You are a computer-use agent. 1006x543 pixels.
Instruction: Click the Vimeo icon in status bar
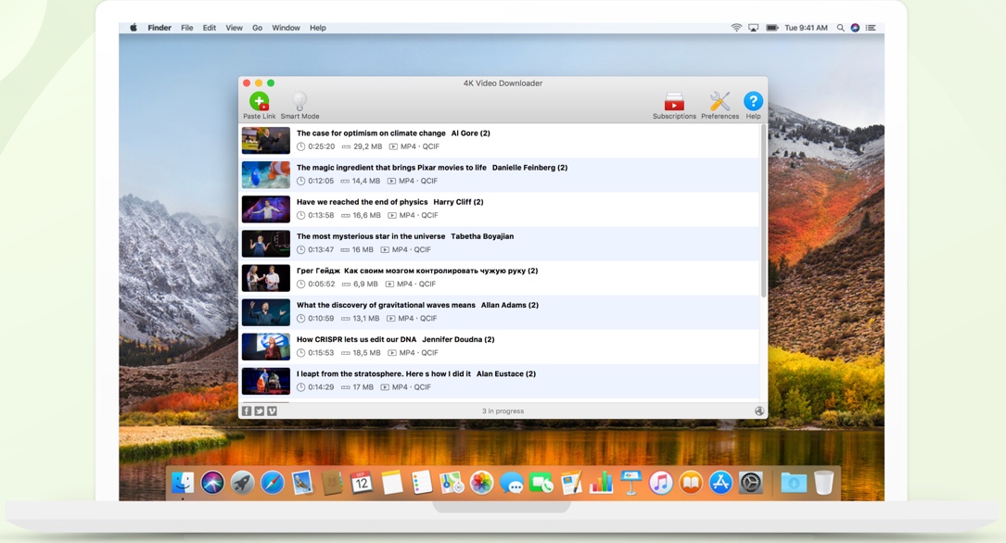(272, 410)
